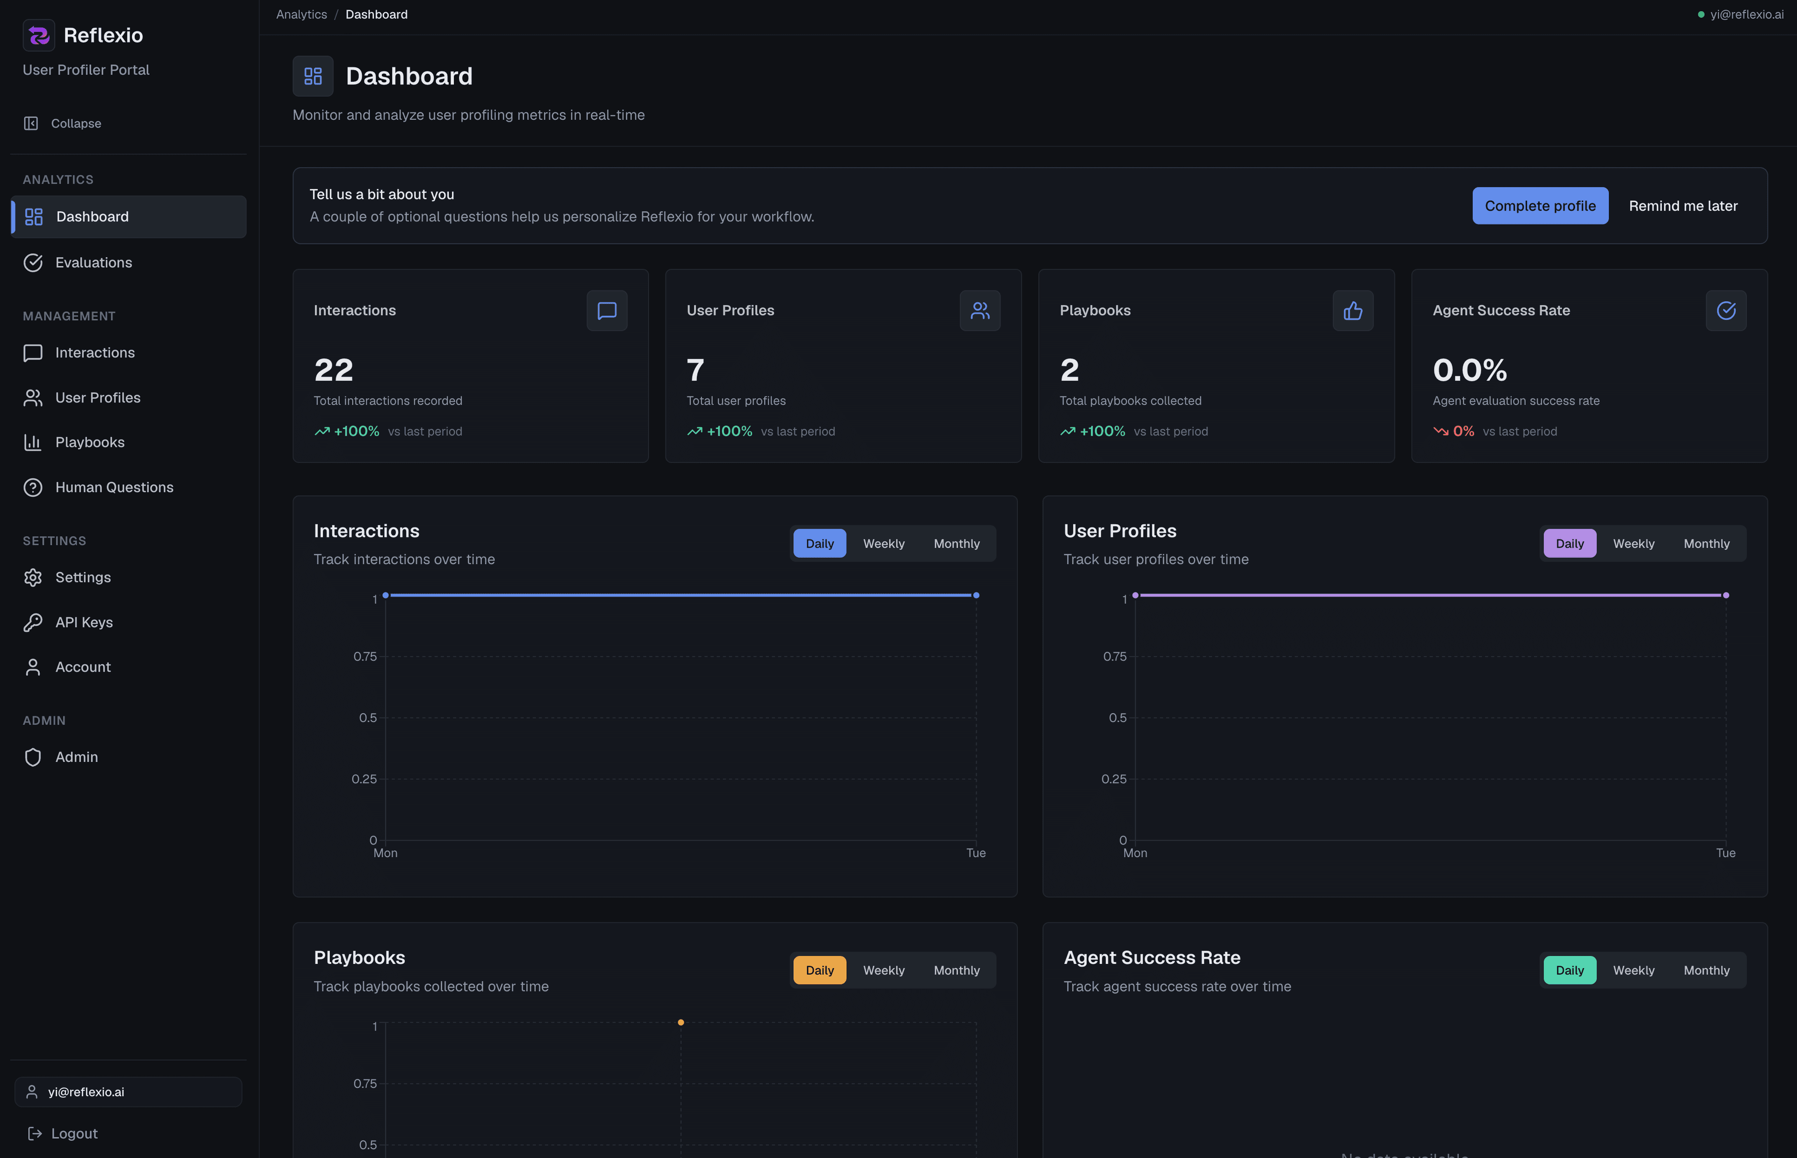
Task: Switch Interactions chart to Monthly
Action: click(956, 543)
